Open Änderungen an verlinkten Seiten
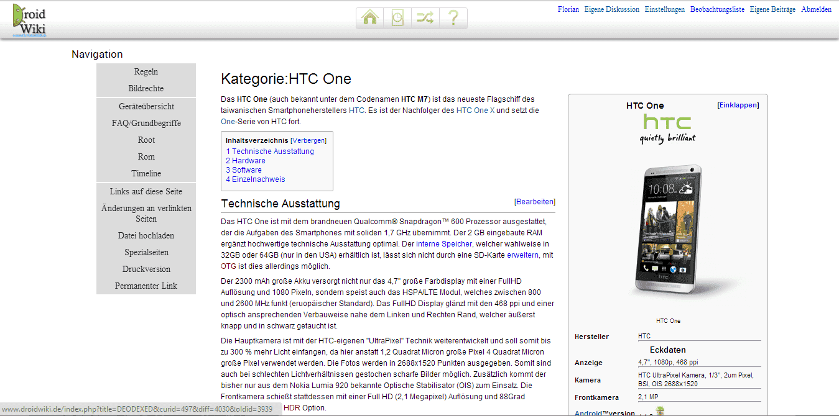 tap(146, 214)
